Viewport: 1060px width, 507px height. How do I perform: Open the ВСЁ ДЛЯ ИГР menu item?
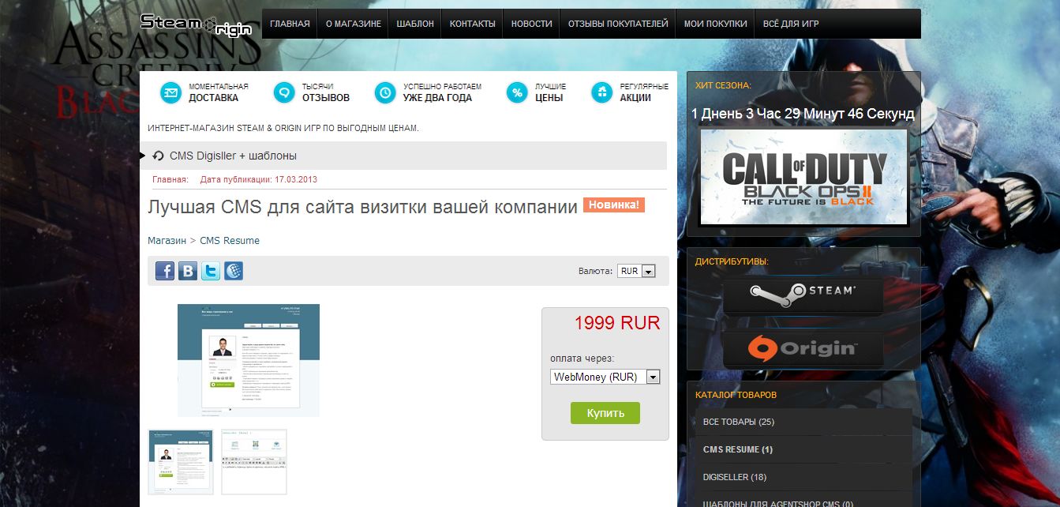[791, 24]
